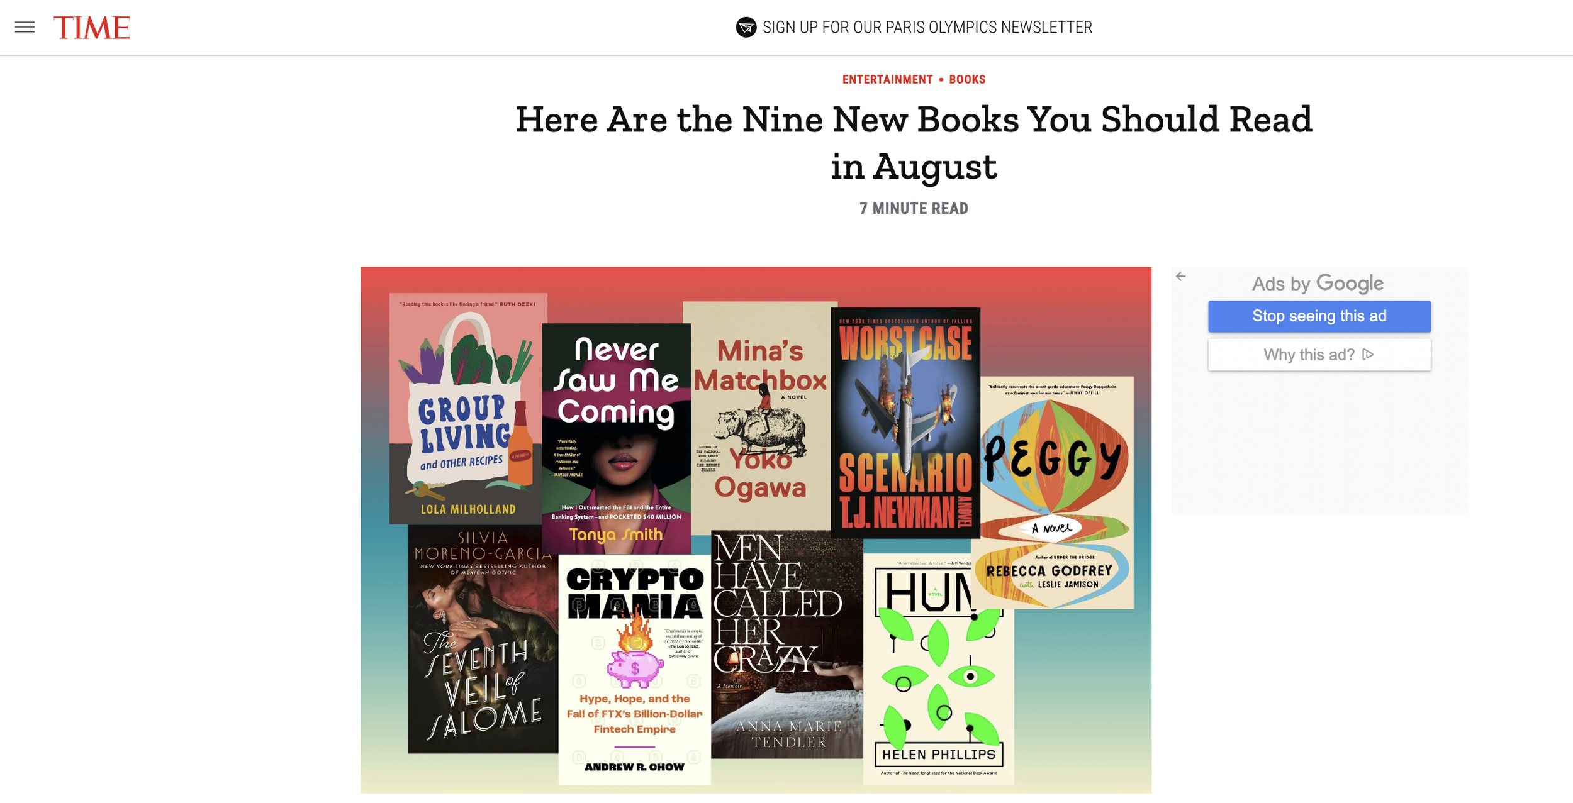
Task: Open the hamburger navigation menu
Action: click(25, 27)
